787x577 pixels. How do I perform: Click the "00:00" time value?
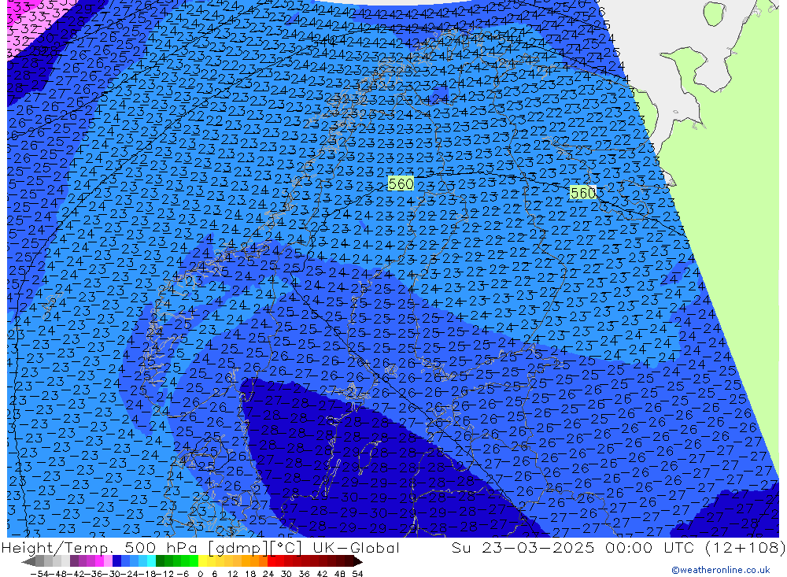pos(629,548)
